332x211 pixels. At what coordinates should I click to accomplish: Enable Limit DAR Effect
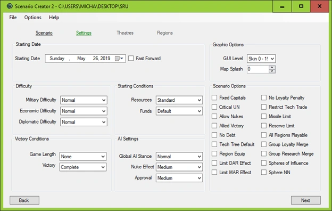[x=214, y=163]
